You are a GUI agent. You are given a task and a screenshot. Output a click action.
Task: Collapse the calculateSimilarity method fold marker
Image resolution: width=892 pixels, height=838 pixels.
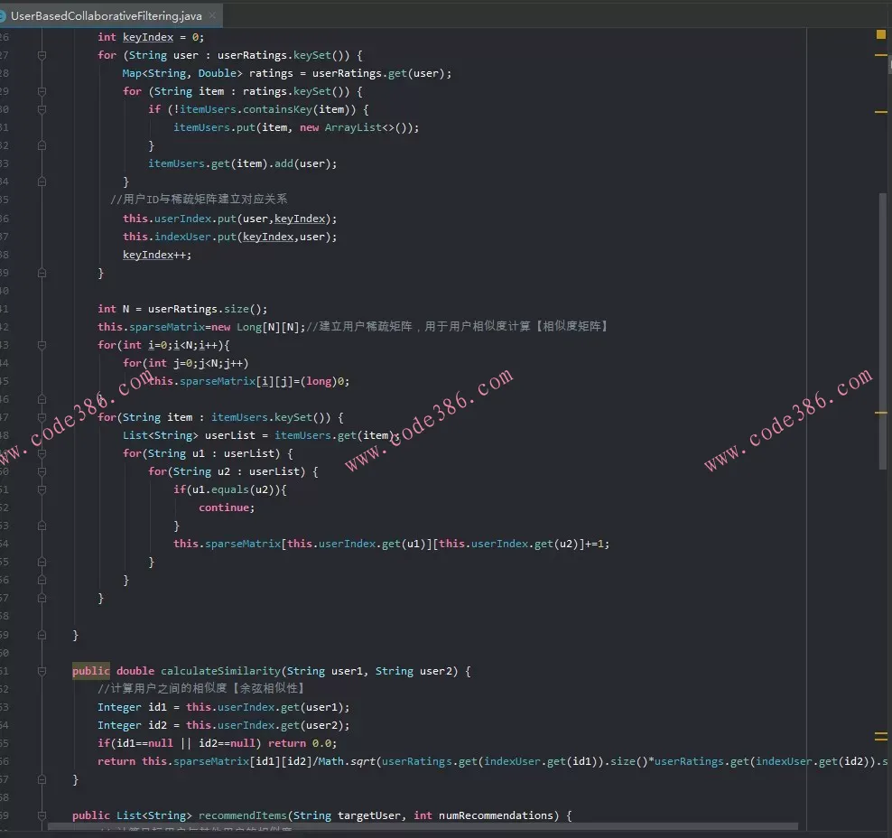click(42, 671)
